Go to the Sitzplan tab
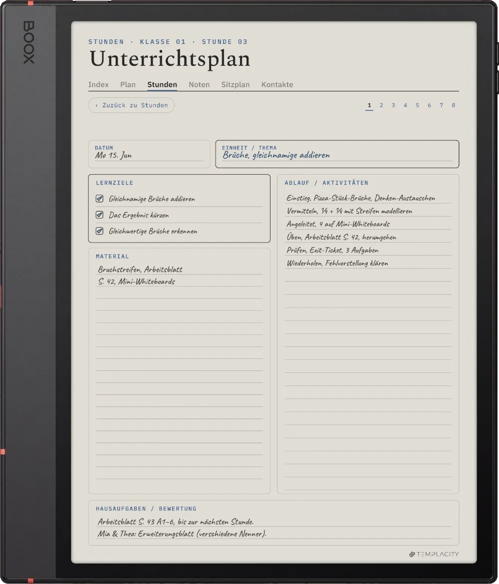499x584 pixels. pyautogui.click(x=236, y=84)
